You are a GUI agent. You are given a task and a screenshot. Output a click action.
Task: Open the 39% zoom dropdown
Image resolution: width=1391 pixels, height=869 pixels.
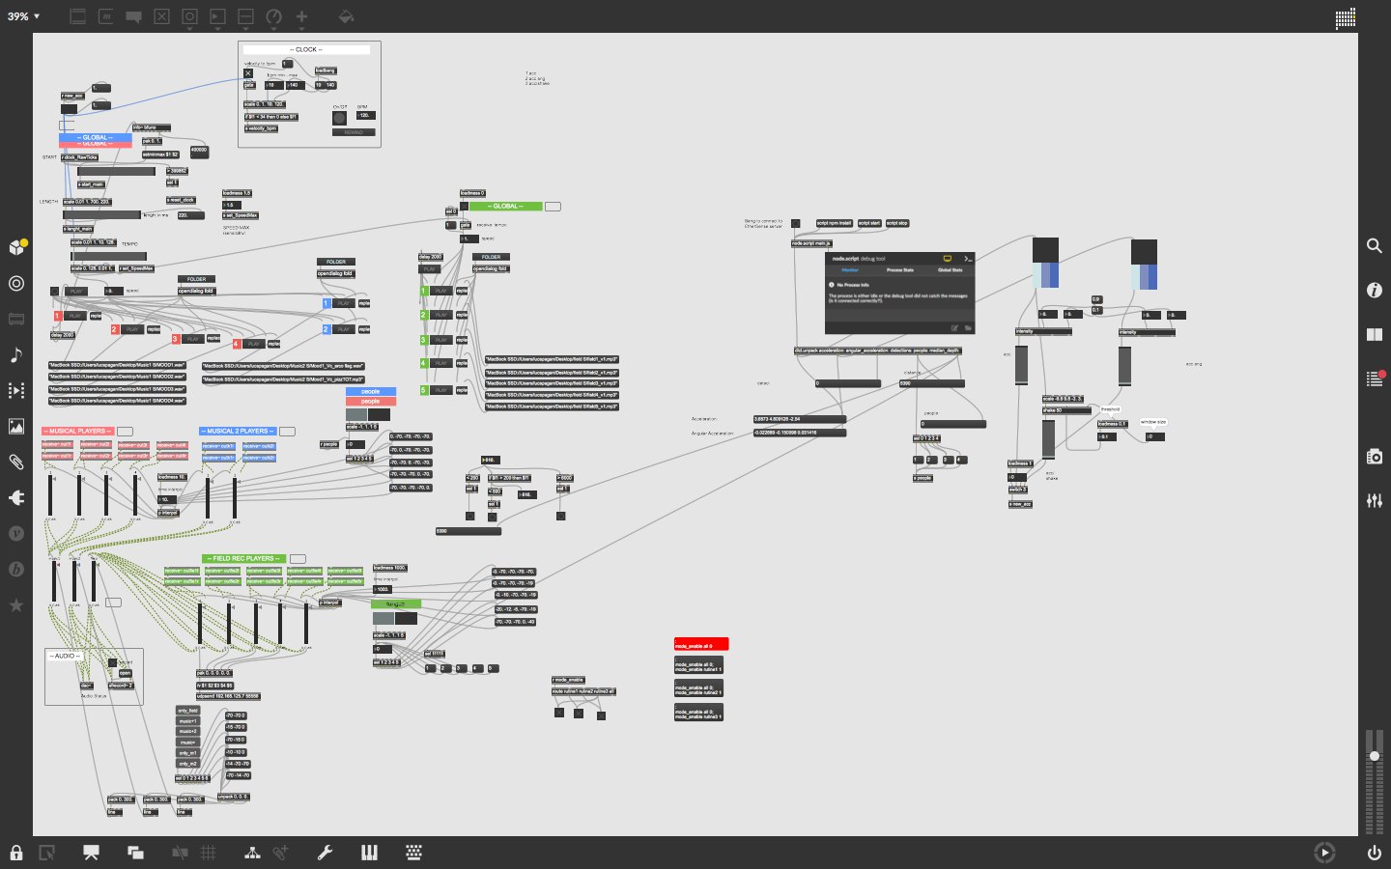point(23,16)
